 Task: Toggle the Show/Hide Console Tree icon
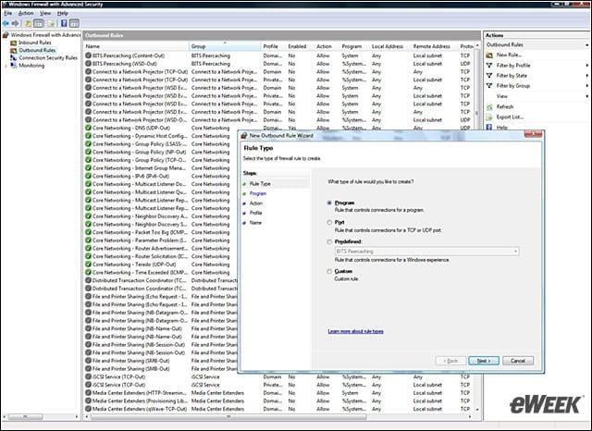pyautogui.click(x=39, y=23)
